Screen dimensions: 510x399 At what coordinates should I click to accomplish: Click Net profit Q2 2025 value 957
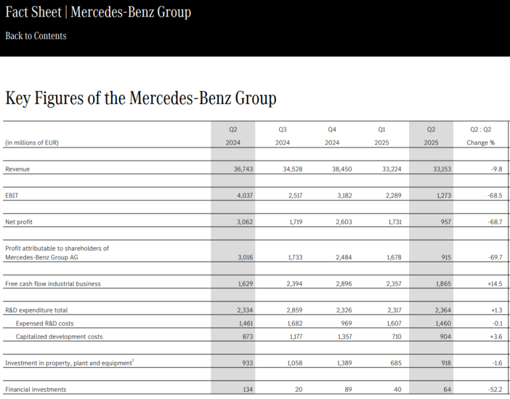point(446,222)
